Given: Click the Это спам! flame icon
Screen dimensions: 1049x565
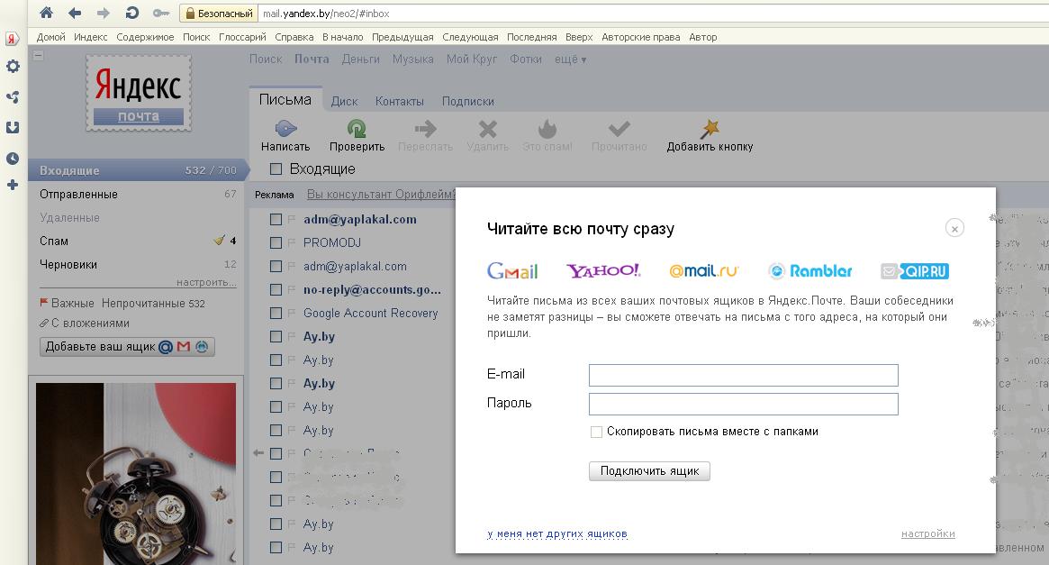Looking at the screenshot, I should coord(547,128).
